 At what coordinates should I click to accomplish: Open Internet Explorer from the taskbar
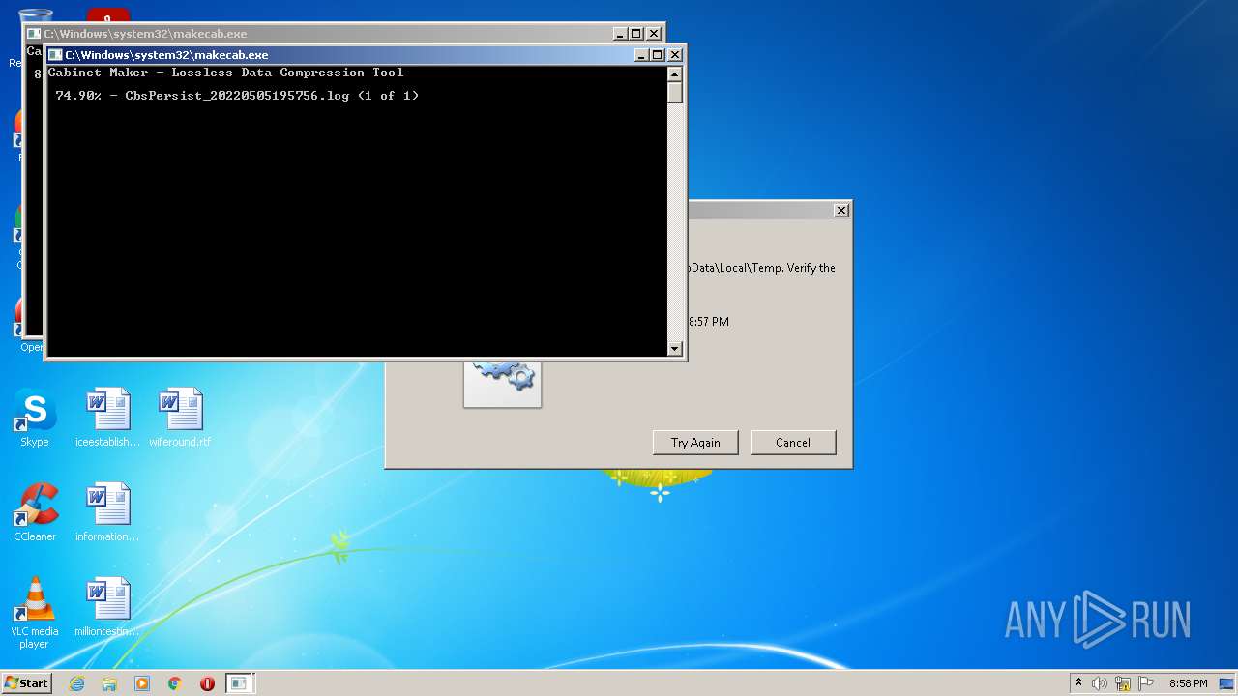click(x=76, y=683)
